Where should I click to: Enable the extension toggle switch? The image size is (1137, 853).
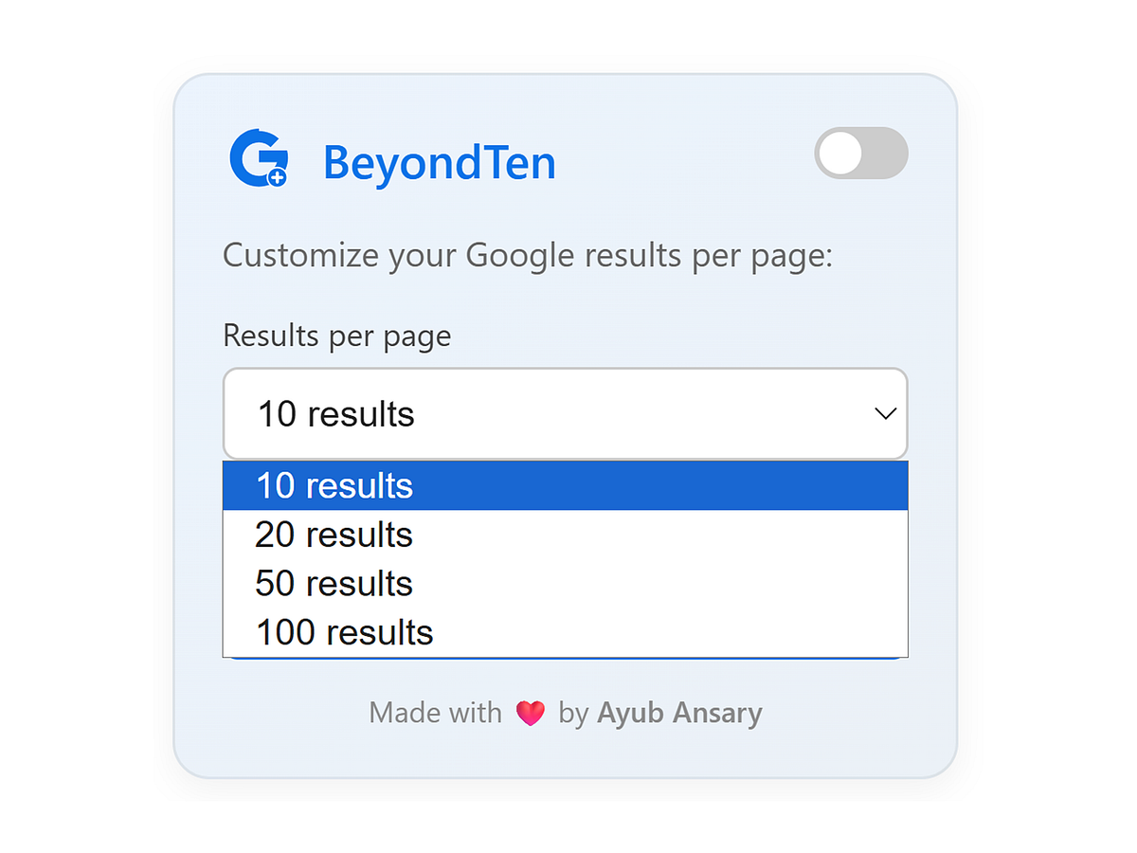pos(860,154)
